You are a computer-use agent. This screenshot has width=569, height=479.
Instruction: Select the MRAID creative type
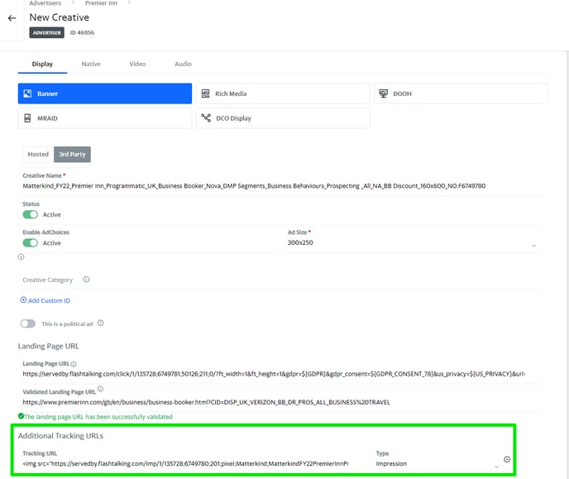(x=105, y=118)
